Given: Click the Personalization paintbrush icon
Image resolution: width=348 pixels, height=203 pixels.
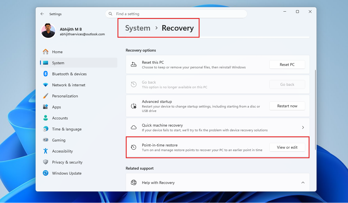Looking at the screenshot, I should click(x=46, y=96).
